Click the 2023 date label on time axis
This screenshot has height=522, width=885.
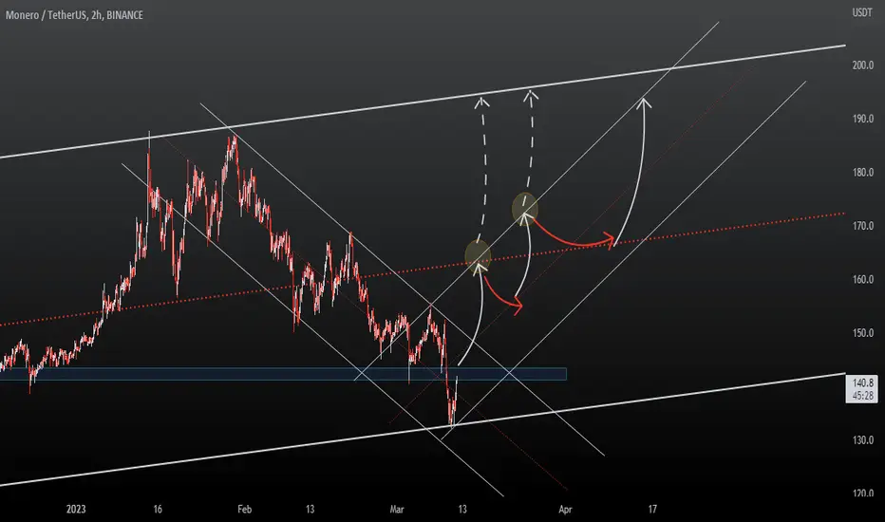point(76,510)
